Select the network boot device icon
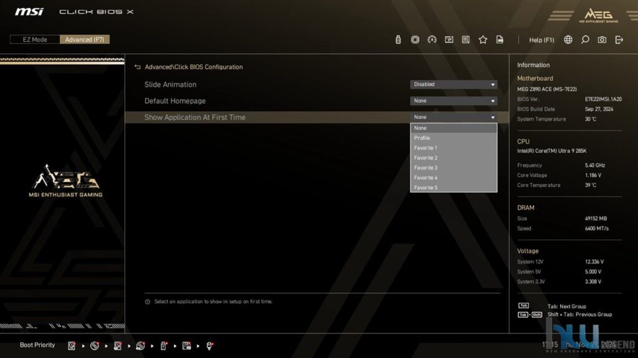Viewport: 638px width, 358px height. pyautogui.click(x=209, y=346)
